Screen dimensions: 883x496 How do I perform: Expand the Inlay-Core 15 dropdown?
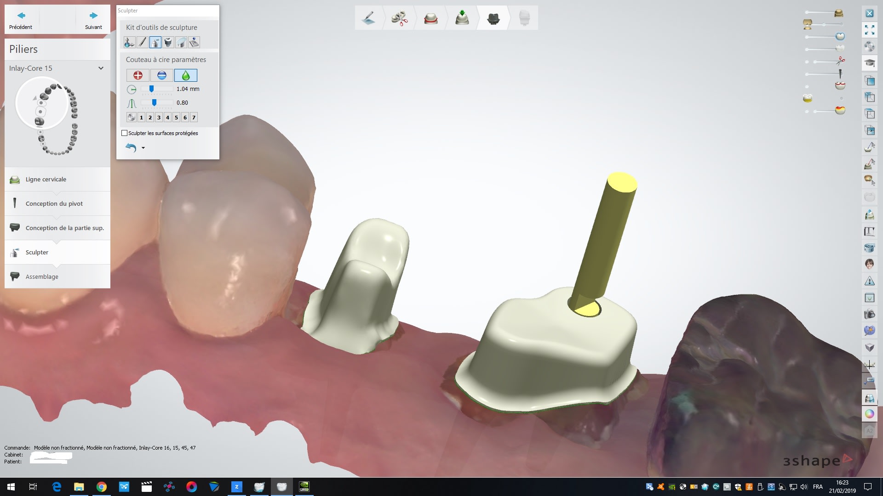point(101,68)
